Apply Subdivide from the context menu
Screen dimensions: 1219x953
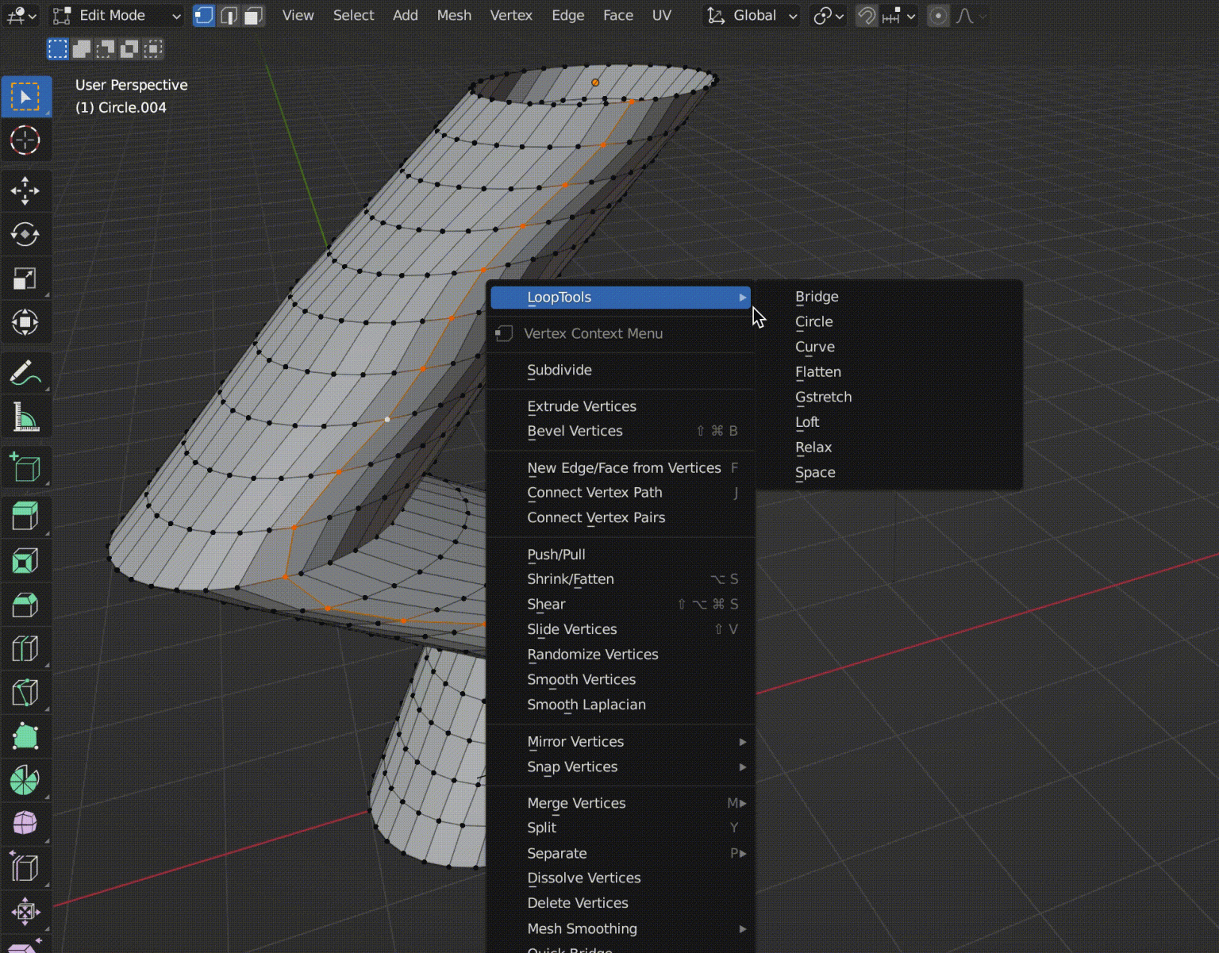coord(560,370)
